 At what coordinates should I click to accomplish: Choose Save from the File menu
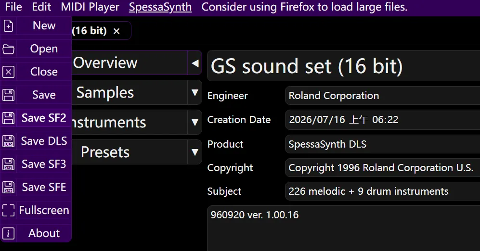(36, 95)
